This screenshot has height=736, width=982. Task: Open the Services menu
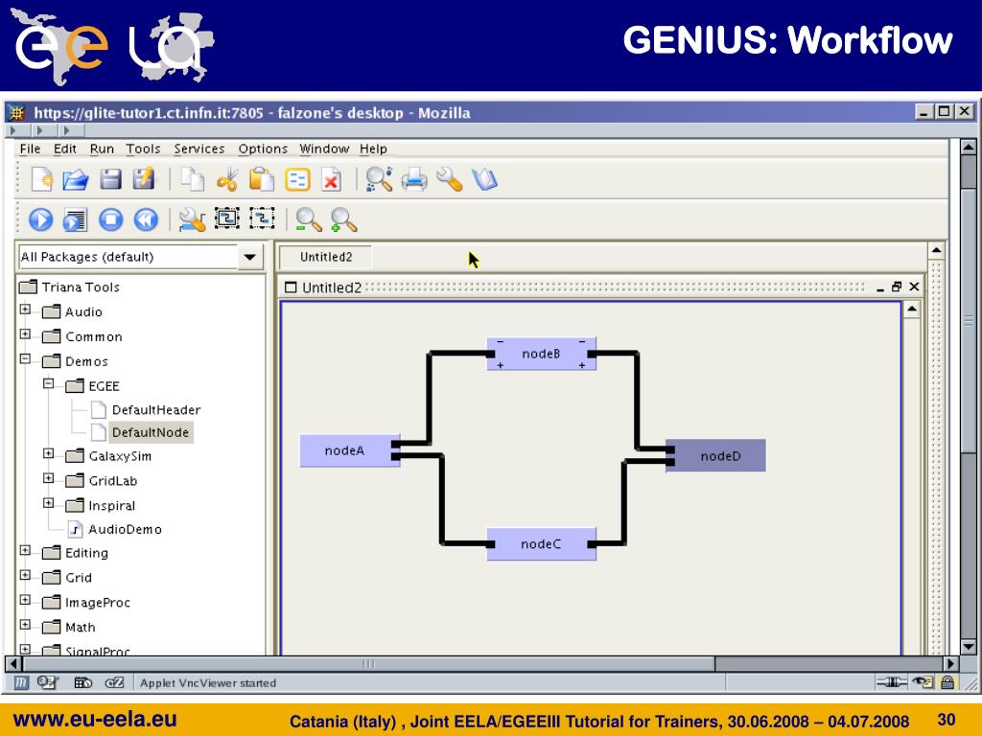click(199, 149)
